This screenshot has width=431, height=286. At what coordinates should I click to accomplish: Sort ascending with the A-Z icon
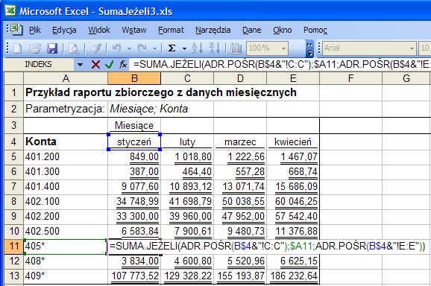pos(197,48)
